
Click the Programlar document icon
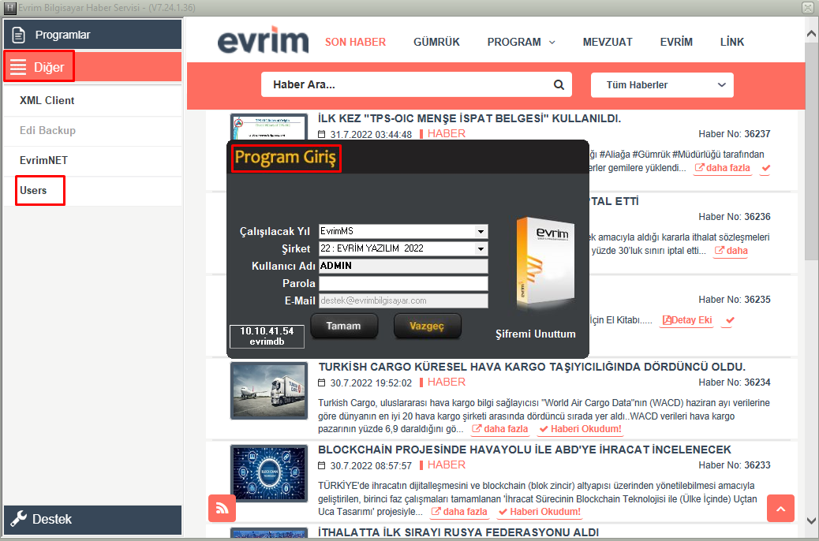click(18, 35)
